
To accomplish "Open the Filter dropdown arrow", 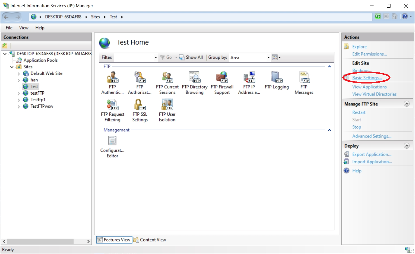I will point(156,58).
